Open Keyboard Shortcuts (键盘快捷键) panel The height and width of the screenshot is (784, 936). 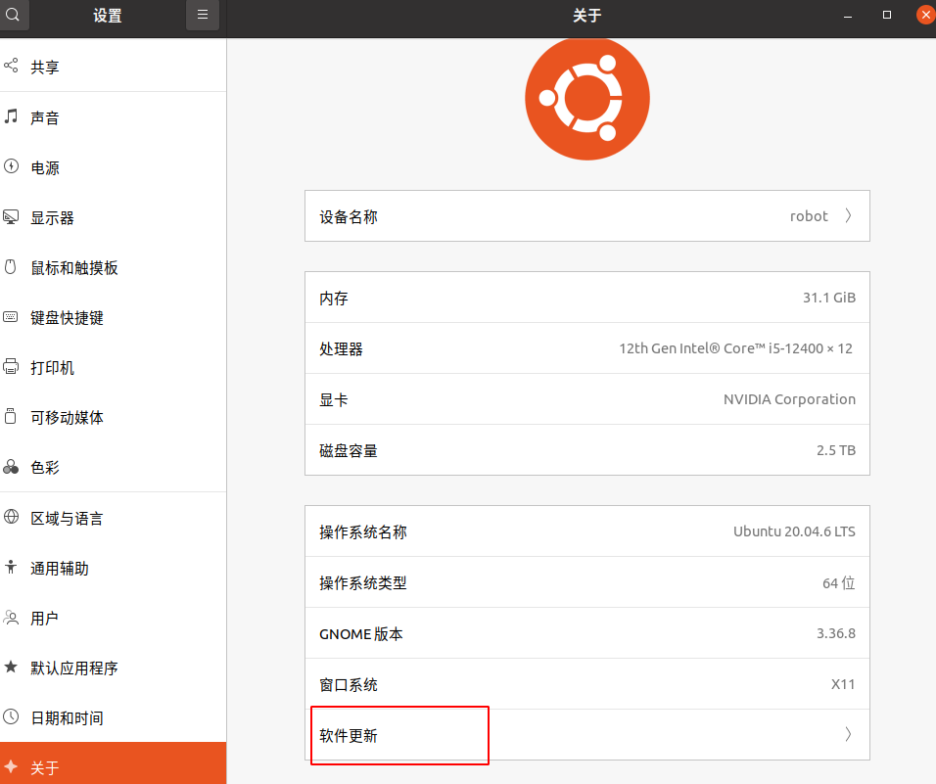coord(67,318)
